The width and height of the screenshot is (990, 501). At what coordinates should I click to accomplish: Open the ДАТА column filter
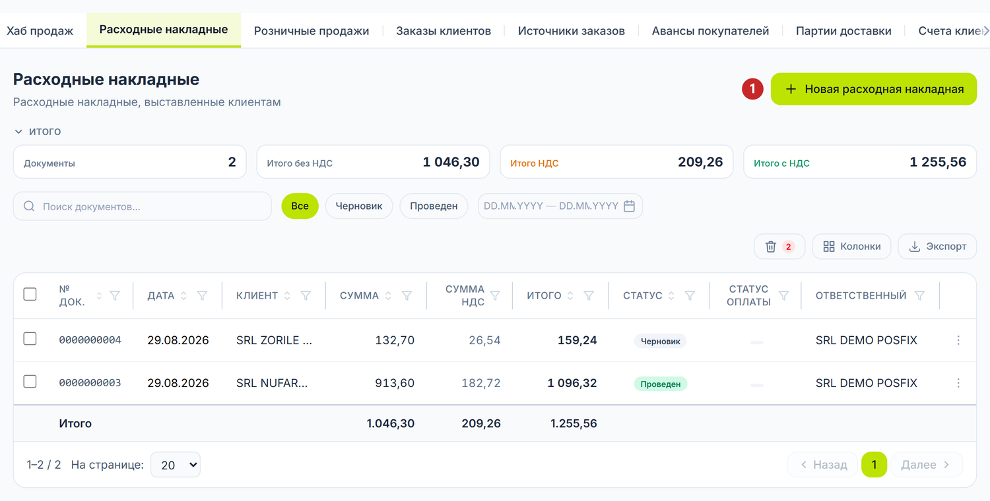pos(203,296)
